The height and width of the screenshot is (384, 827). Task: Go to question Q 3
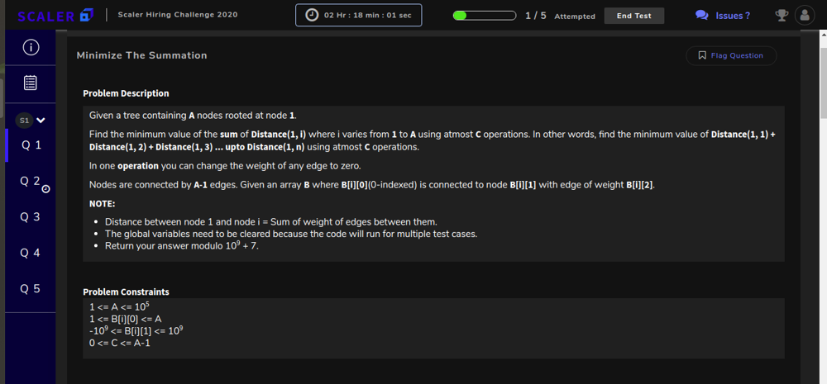(x=30, y=216)
